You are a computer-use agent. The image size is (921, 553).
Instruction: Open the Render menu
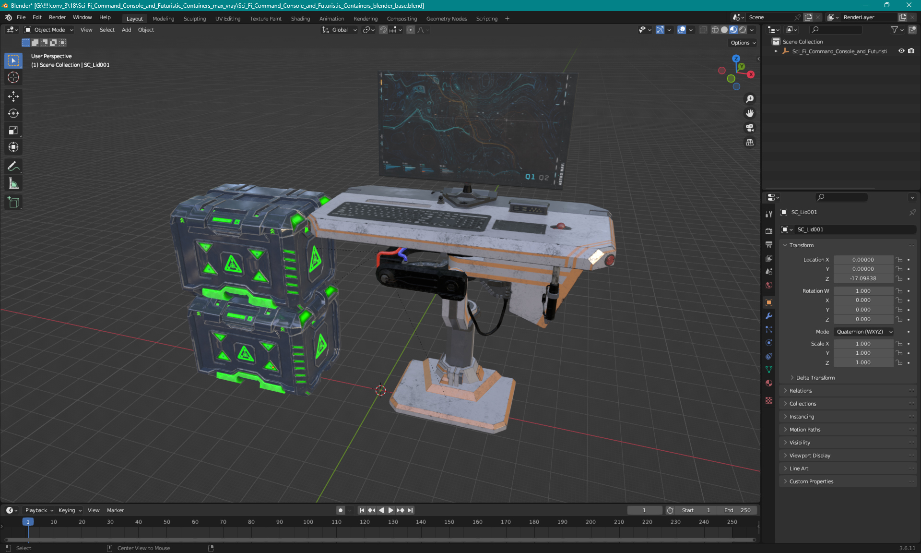click(x=57, y=17)
